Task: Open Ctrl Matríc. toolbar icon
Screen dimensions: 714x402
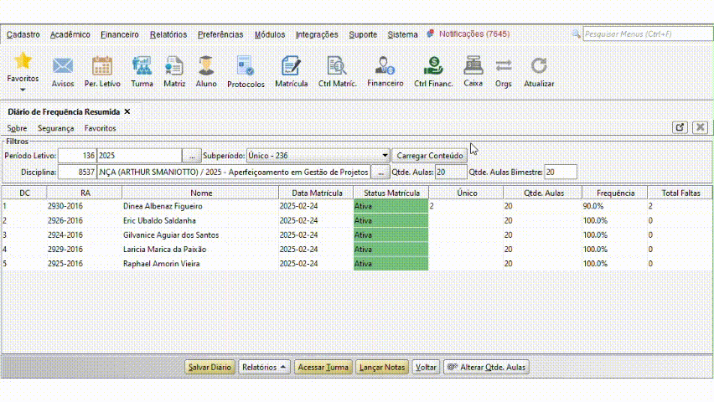Action: (337, 66)
